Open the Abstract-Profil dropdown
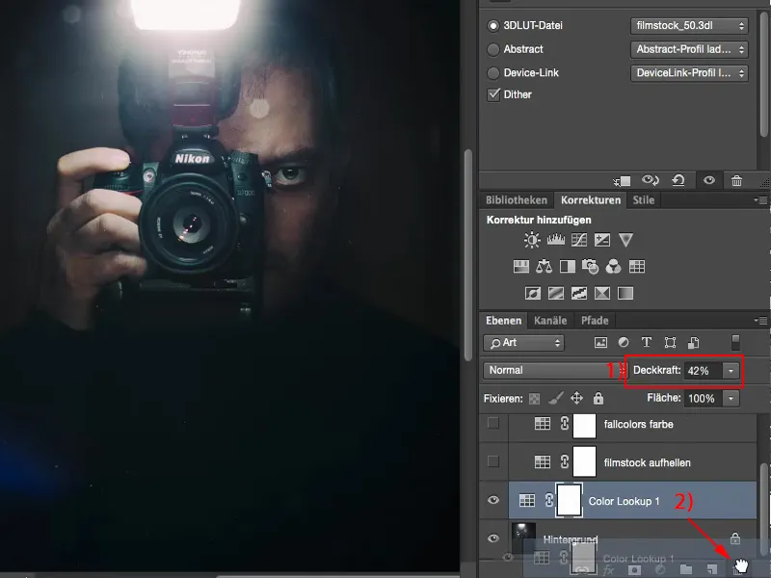The width and height of the screenshot is (771, 578). (689, 49)
